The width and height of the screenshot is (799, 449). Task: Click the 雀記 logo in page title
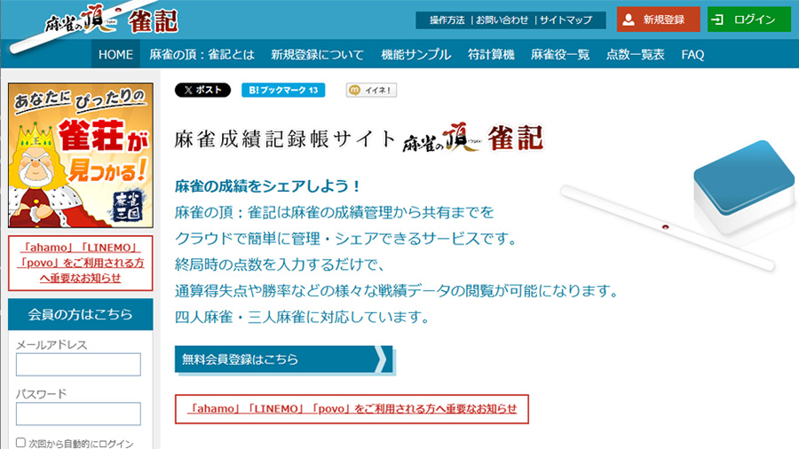pyautogui.click(x=473, y=138)
